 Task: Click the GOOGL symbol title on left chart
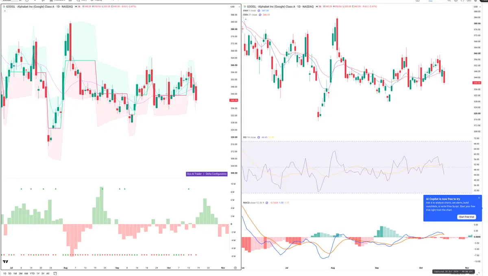point(39,6)
